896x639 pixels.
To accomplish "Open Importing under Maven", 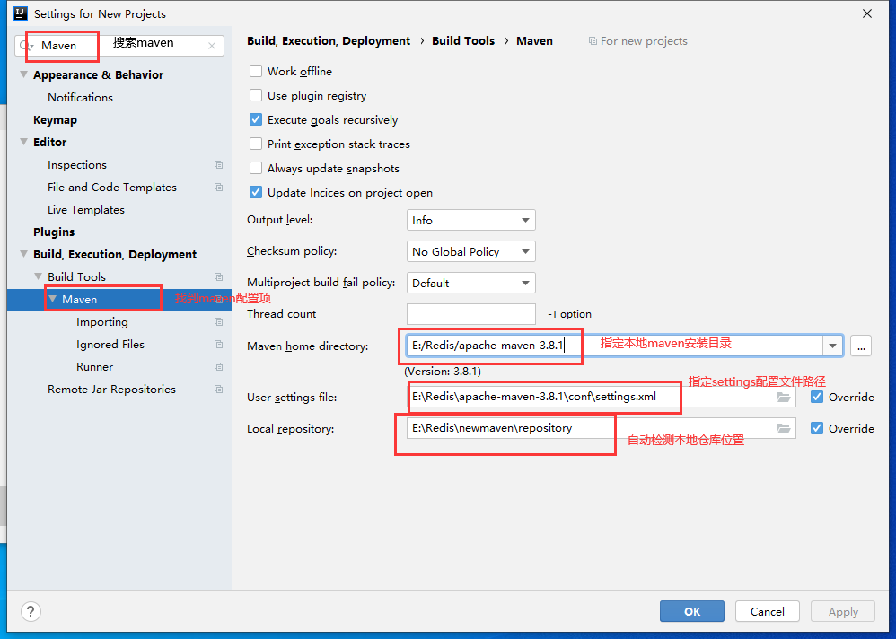I will tap(102, 322).
